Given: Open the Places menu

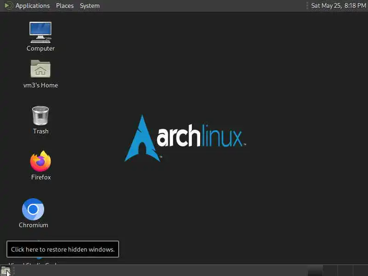Looking at the screenshot, I should 65,6.
